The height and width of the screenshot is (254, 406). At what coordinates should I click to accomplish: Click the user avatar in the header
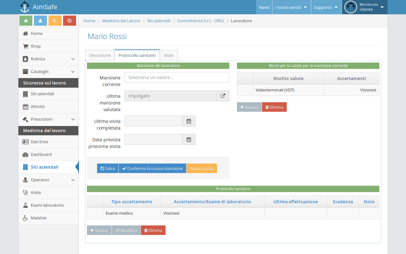[x=351, y=7]
